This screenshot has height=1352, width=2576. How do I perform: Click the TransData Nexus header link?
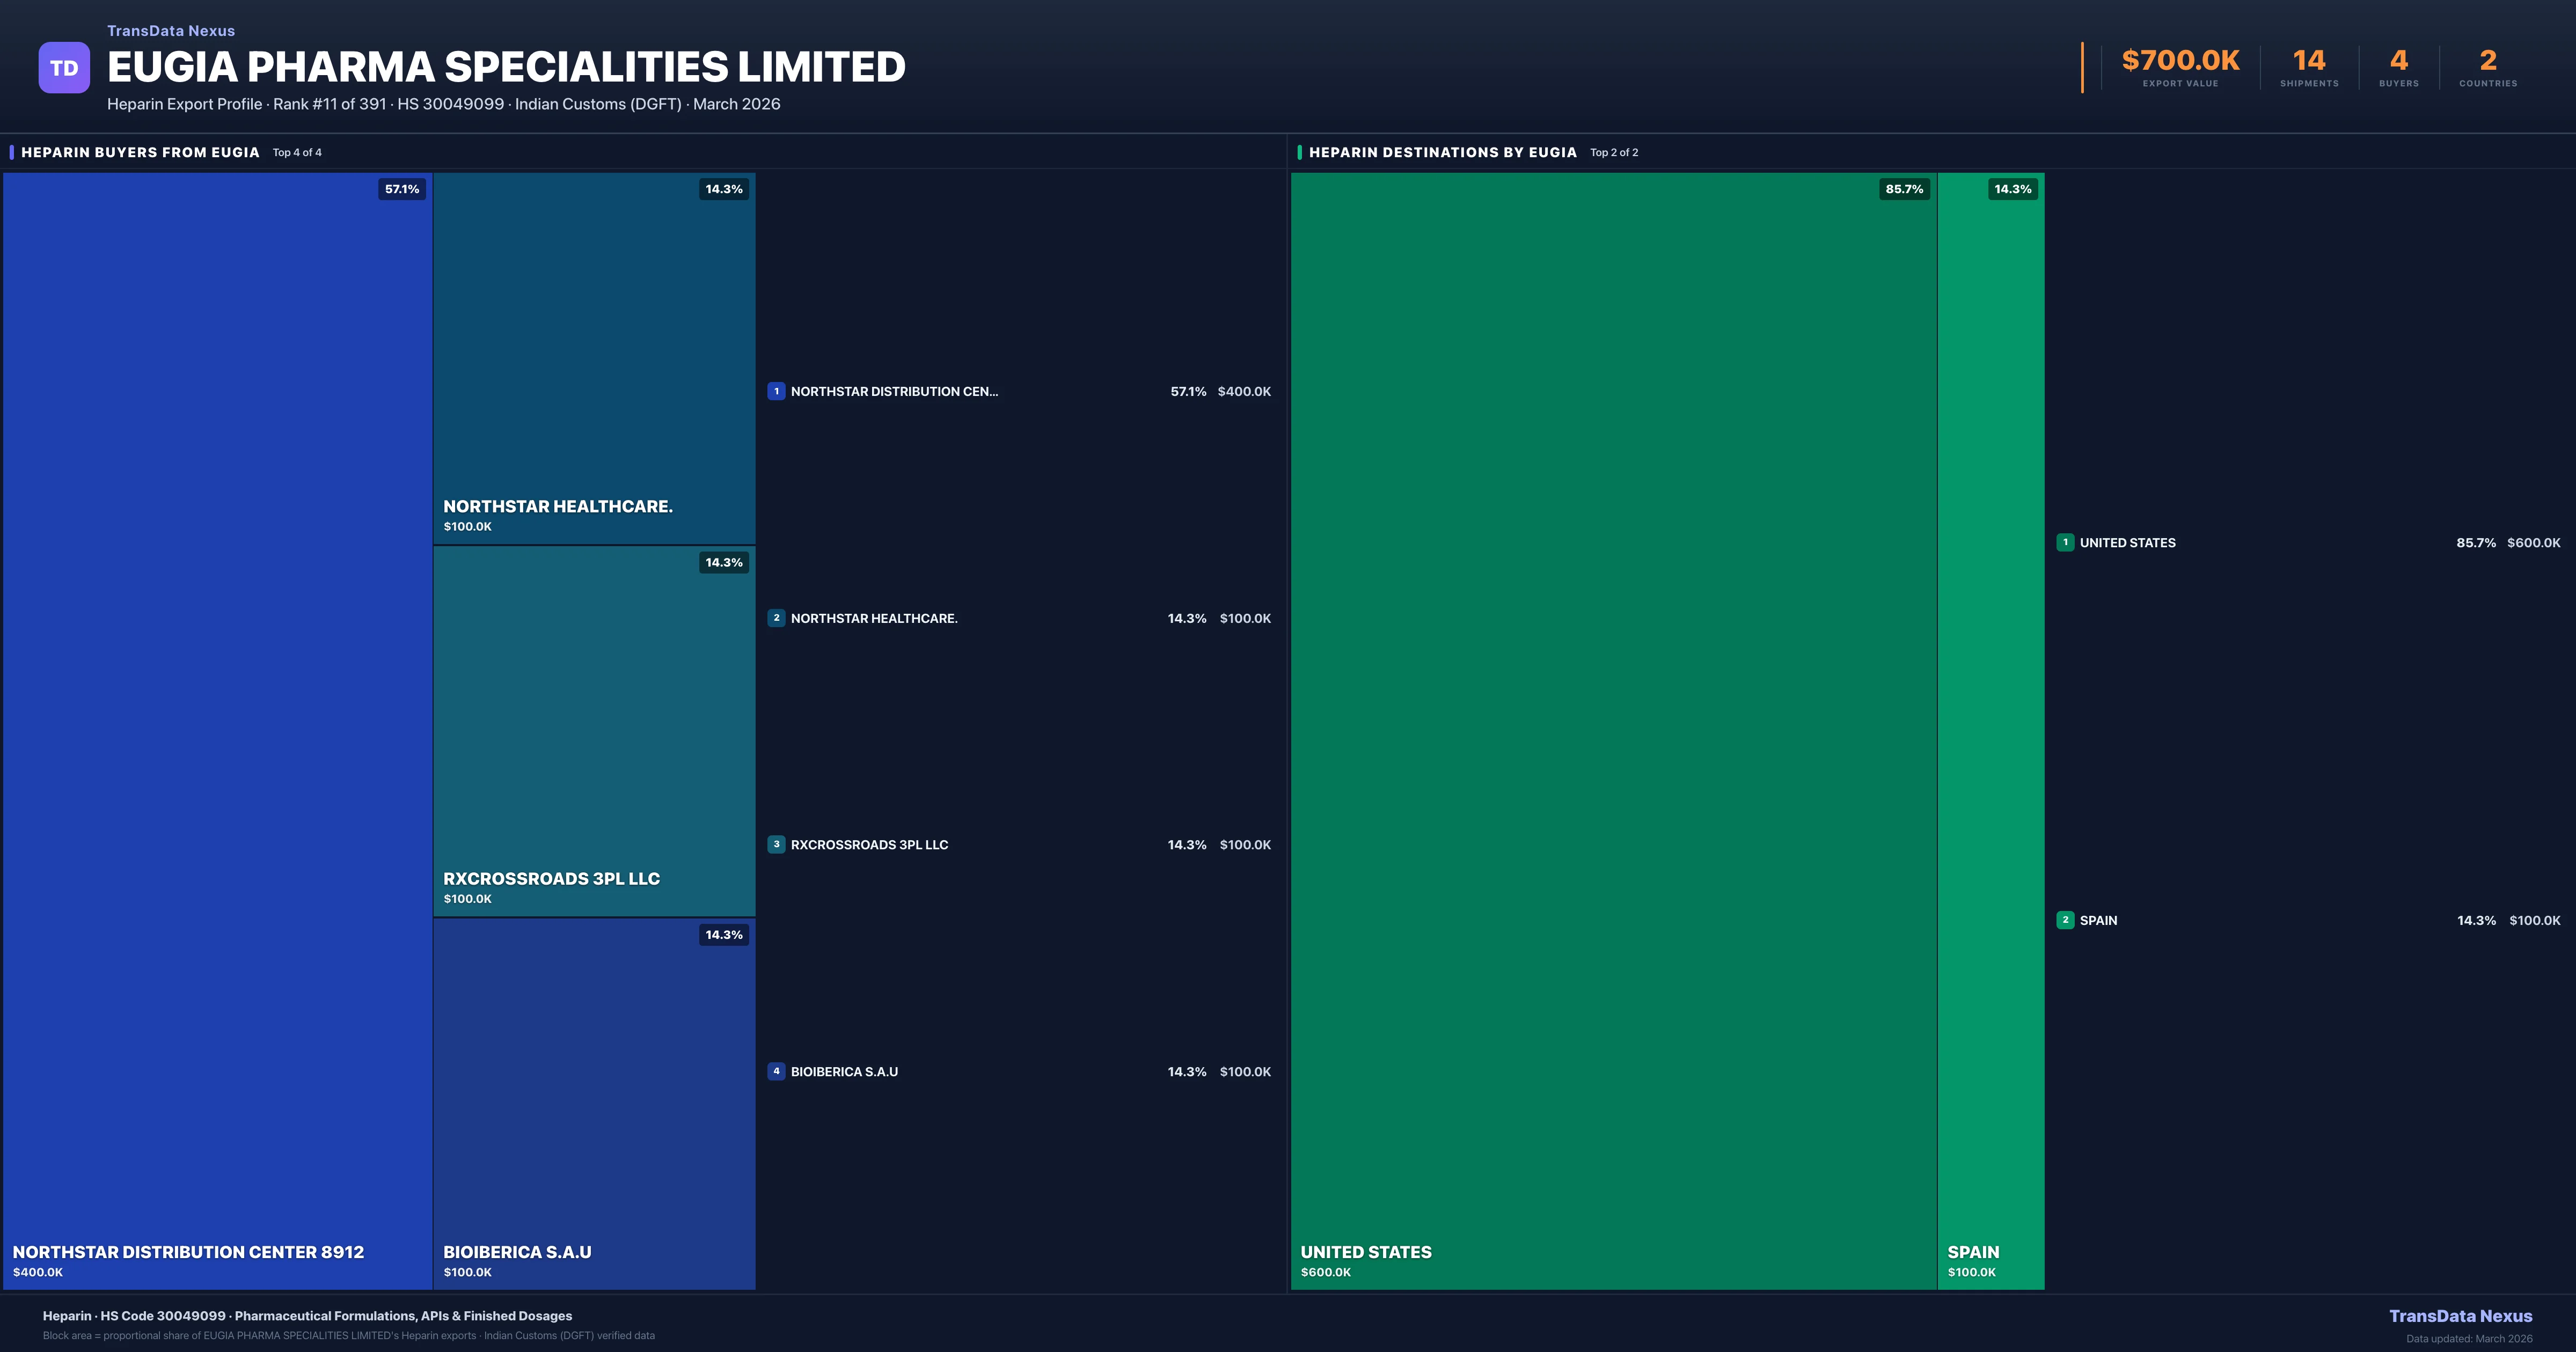(x=170, y=30)
